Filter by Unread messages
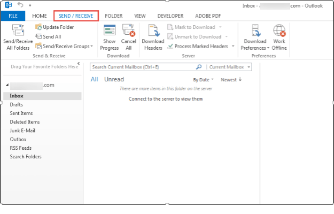The image size is (334, 214). coord(114,79)
